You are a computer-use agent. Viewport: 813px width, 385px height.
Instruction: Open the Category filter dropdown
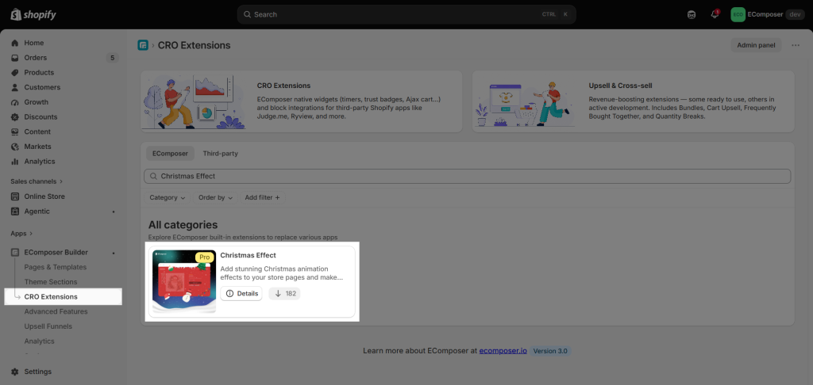point(168,198)
